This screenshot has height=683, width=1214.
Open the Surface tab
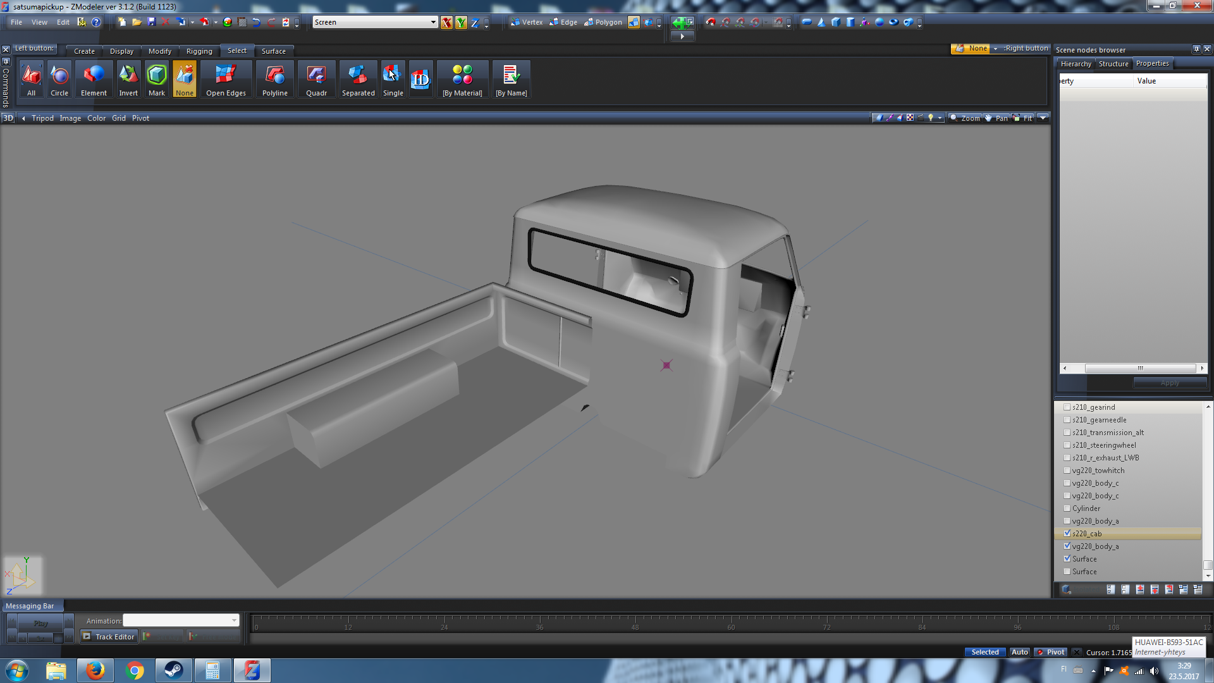(273, 51)
